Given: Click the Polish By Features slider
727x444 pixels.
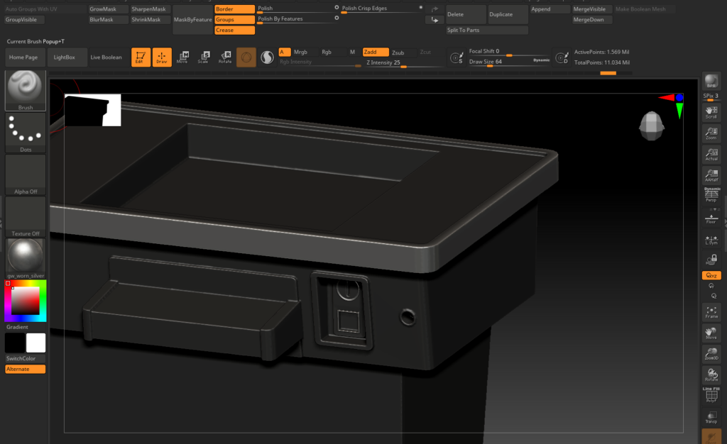Looking at the screenshot, I should [x=298, y=19].
